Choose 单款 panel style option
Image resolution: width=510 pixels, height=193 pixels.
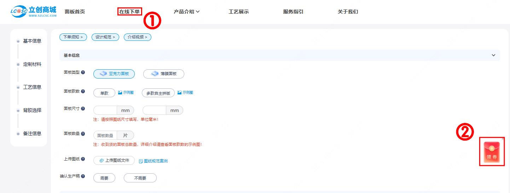click(104, 93)
